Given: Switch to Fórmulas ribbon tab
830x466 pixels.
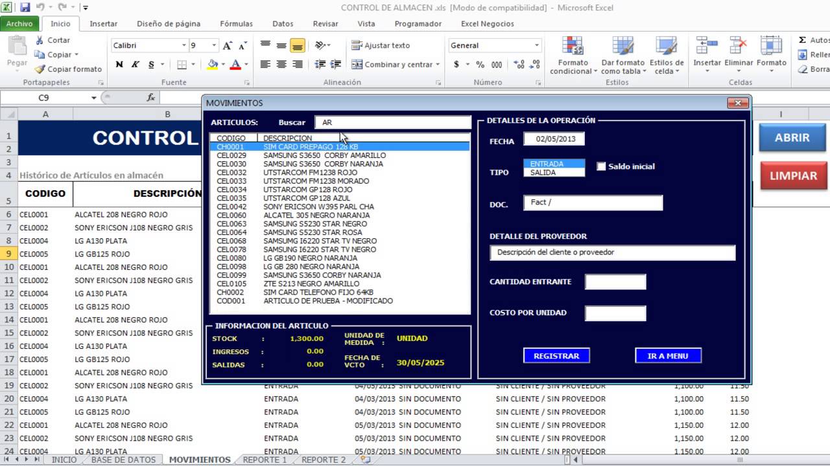Looking at the screenshot, I should [236, 23].
